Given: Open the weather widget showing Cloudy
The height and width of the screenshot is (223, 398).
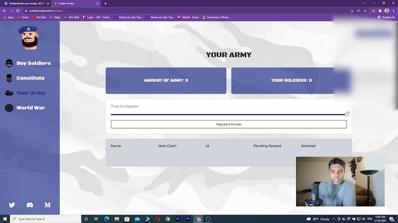Looking at the screenshot, I should click(x=318, y=219).
